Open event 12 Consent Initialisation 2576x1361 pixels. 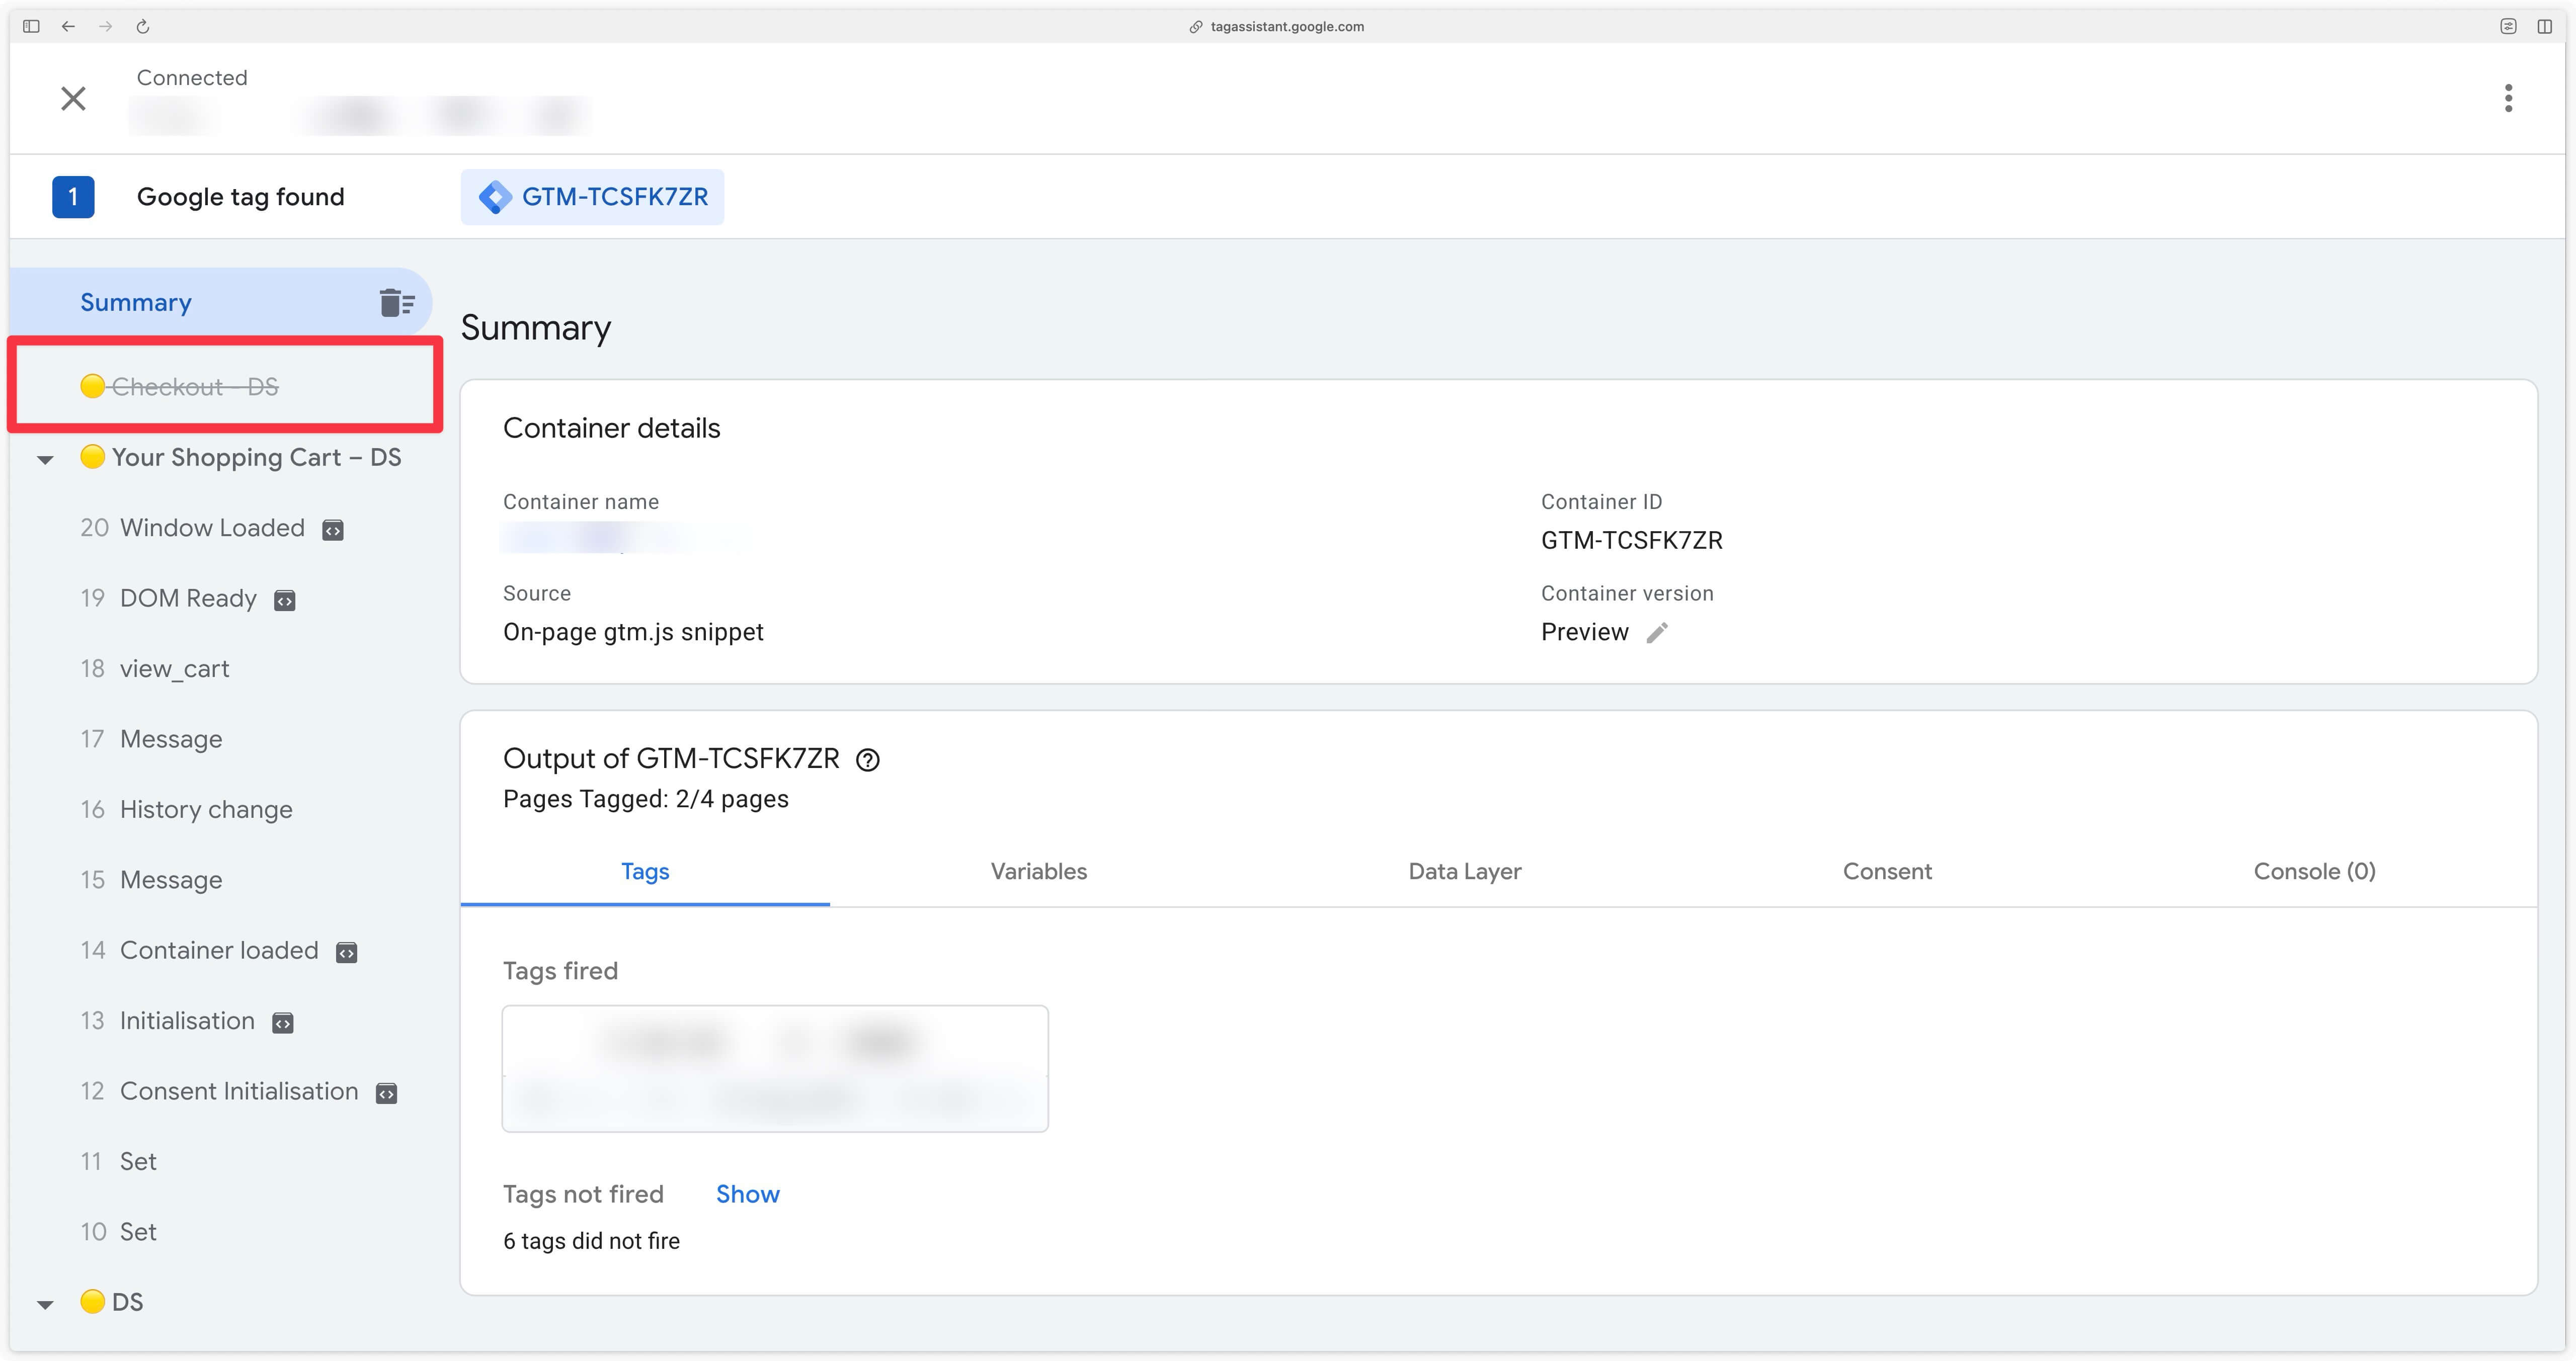(x=219, y=1091)
